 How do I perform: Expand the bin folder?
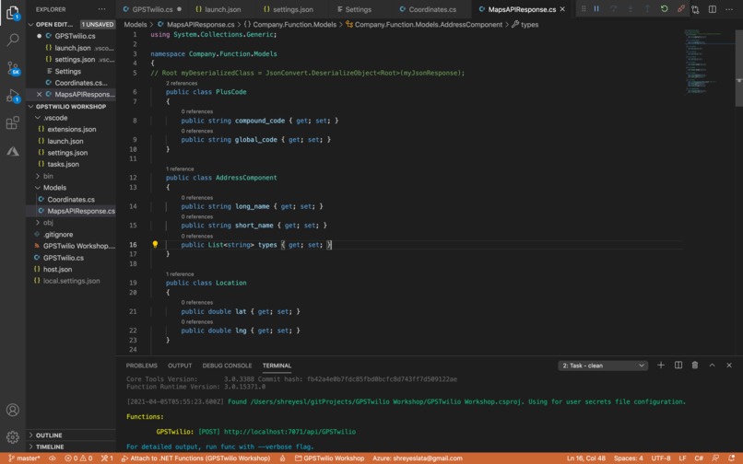pyautogui.click(x=38, y=176)
